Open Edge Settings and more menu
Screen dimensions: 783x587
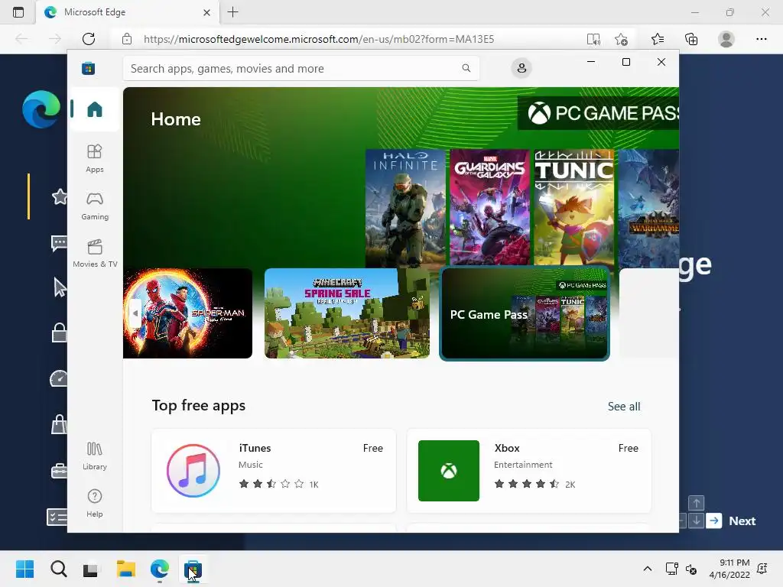(761, 39)
